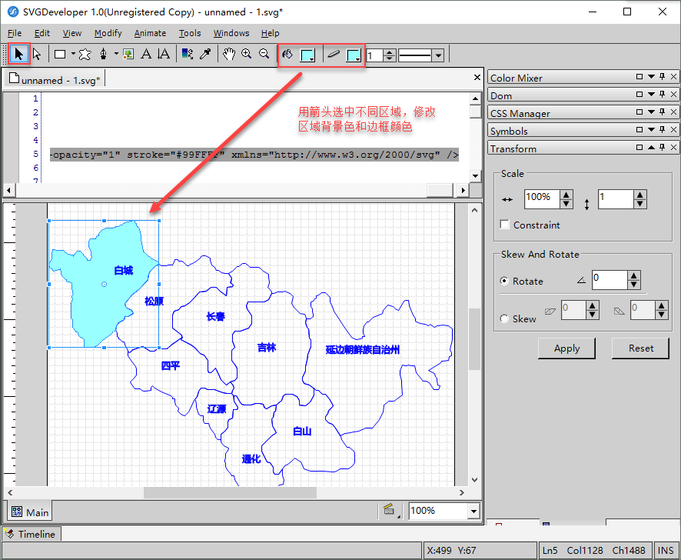681x560 pixels.
Task: Close the unnamed - 1.svg document
Action: [477, 78]
